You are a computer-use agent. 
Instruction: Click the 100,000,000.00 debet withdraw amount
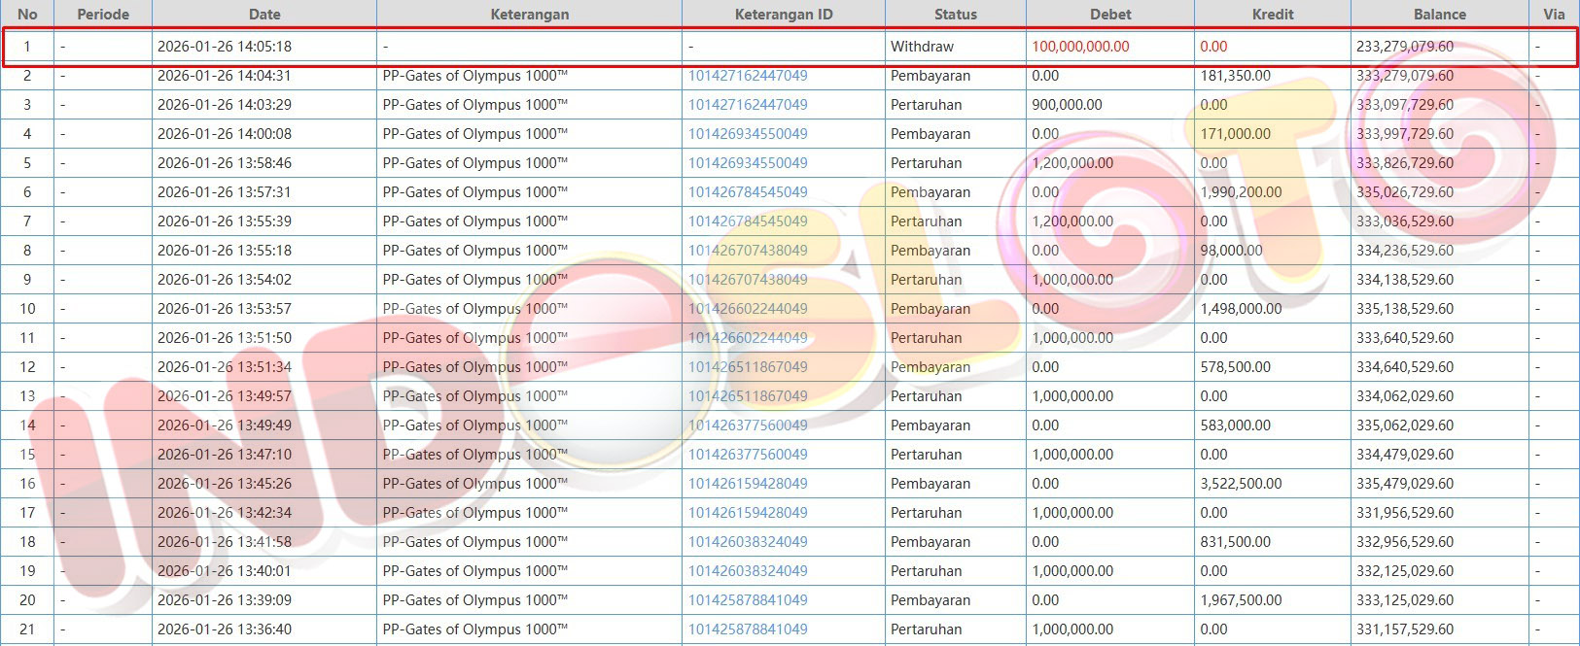[x=1080, y=47]
